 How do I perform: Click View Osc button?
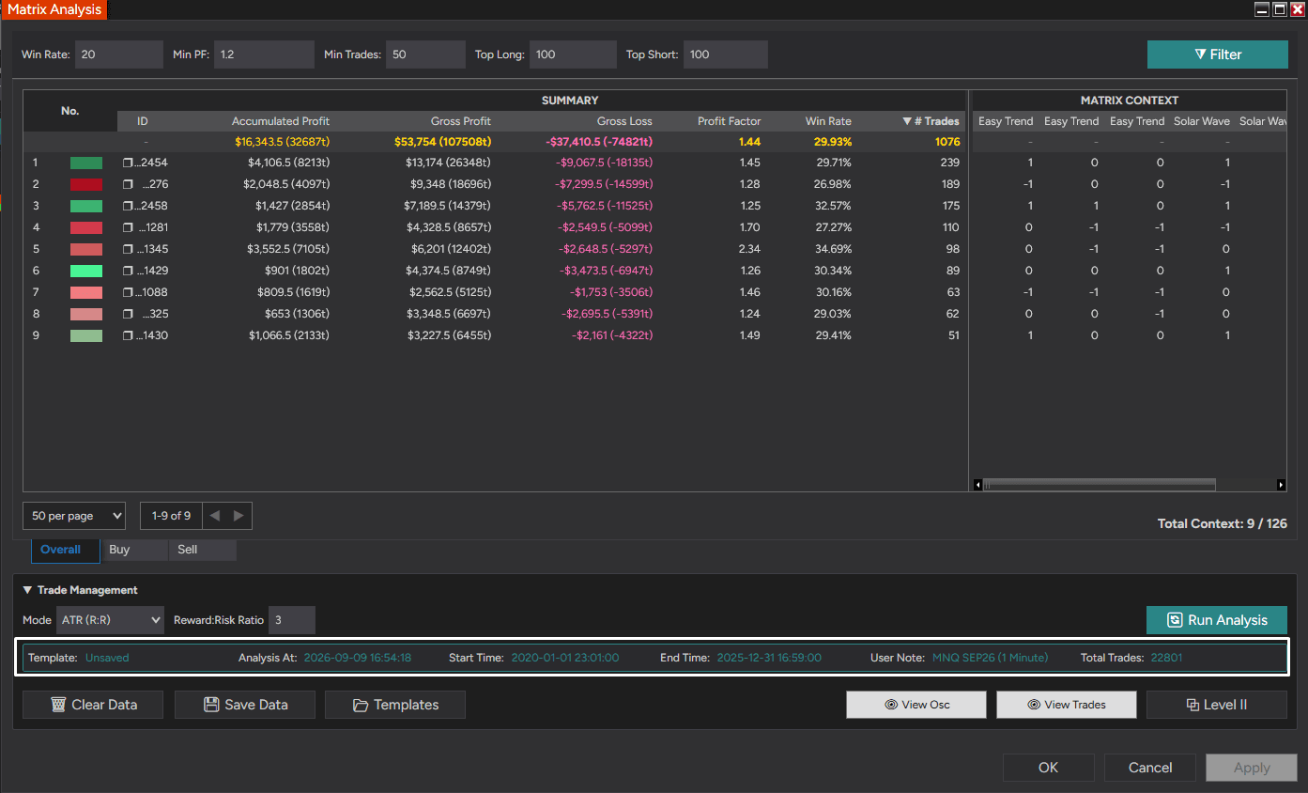(916, 705)
